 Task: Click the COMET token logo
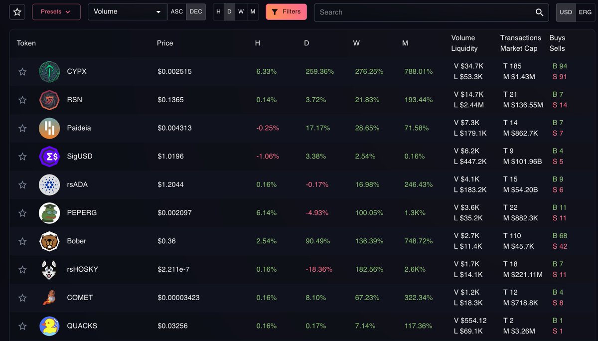(x=49, y=298)
